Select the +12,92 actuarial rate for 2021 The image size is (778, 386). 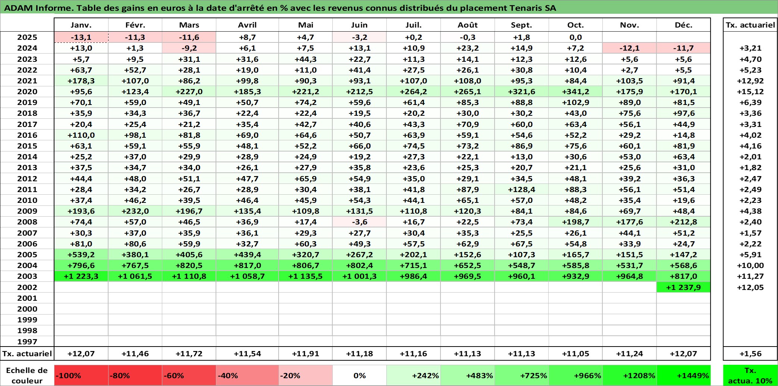(750, 81)
